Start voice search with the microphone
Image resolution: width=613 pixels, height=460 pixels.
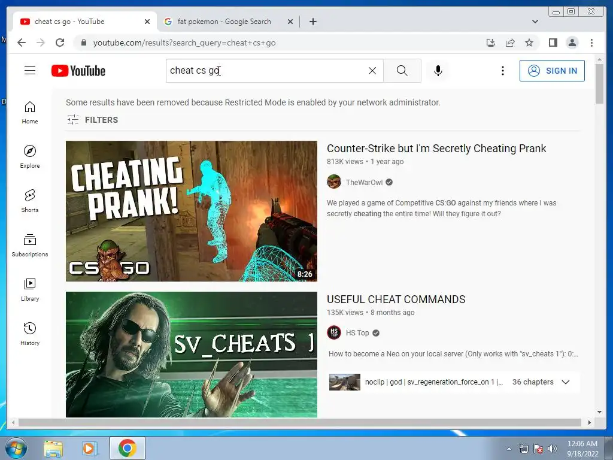[x=438, y=71]
